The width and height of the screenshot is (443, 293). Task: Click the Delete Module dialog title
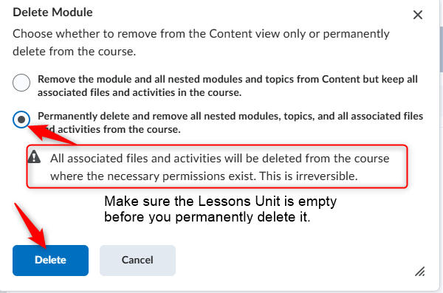53,13
